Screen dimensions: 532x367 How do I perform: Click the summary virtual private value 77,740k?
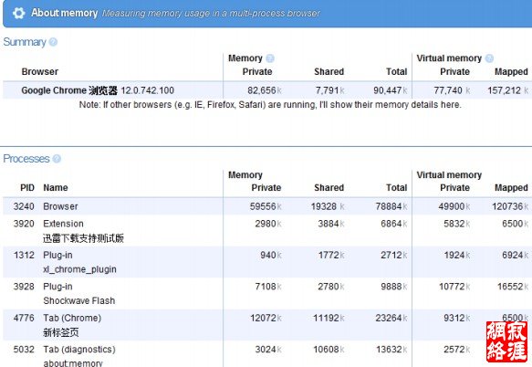[452, 90]
